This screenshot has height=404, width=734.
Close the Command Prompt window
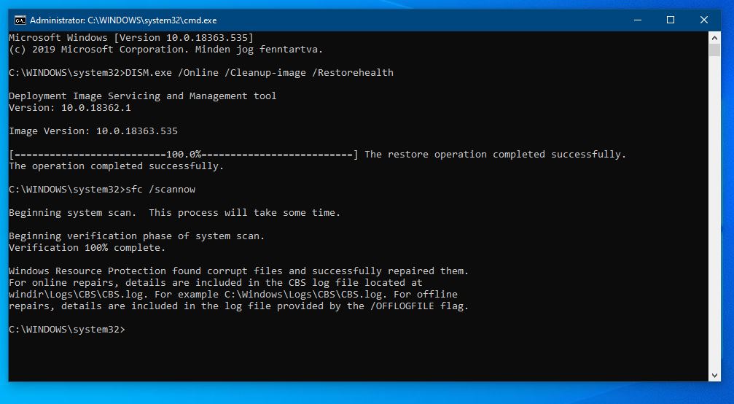(703, 20)
